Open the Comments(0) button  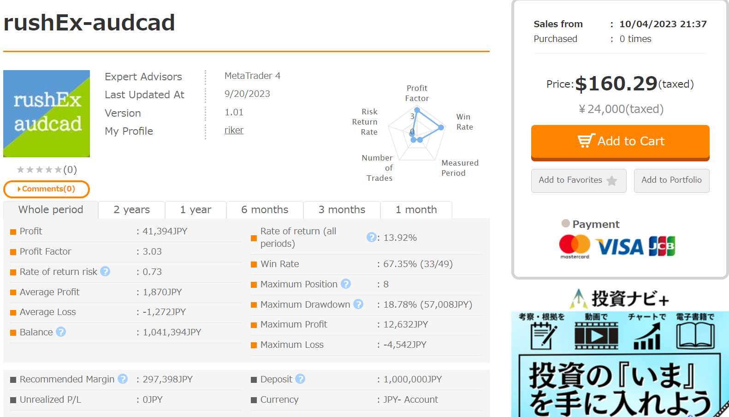click(x=46, y=189)
